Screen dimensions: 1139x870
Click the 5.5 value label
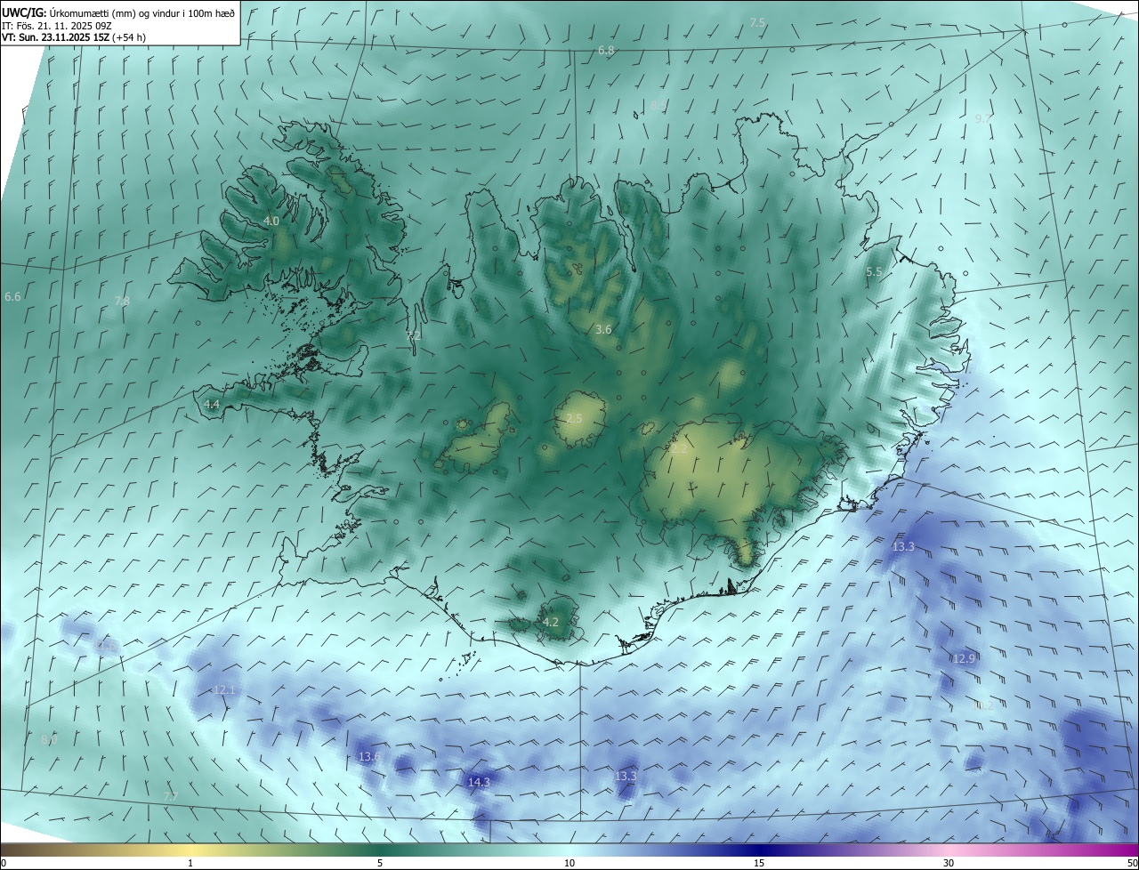(x=874, y=272)
